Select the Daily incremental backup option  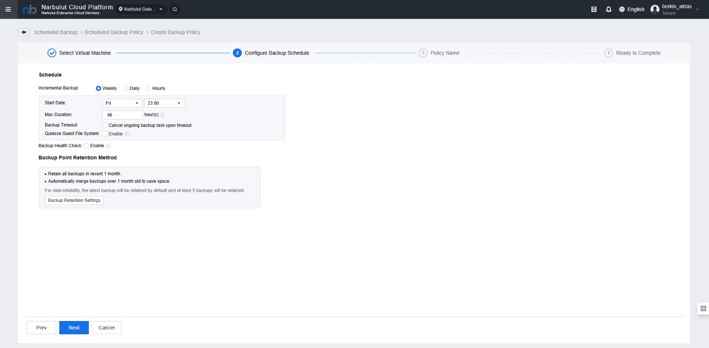[x=126, y=89]
